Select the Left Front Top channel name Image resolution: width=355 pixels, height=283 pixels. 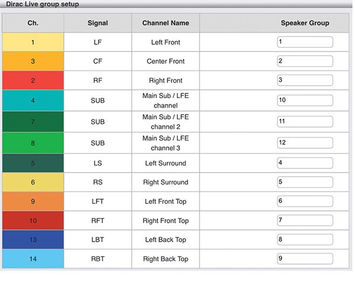coord(166,201)
